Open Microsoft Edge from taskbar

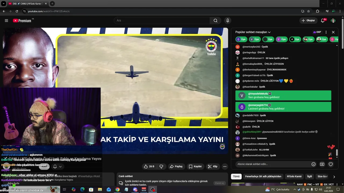coord(82,190)
